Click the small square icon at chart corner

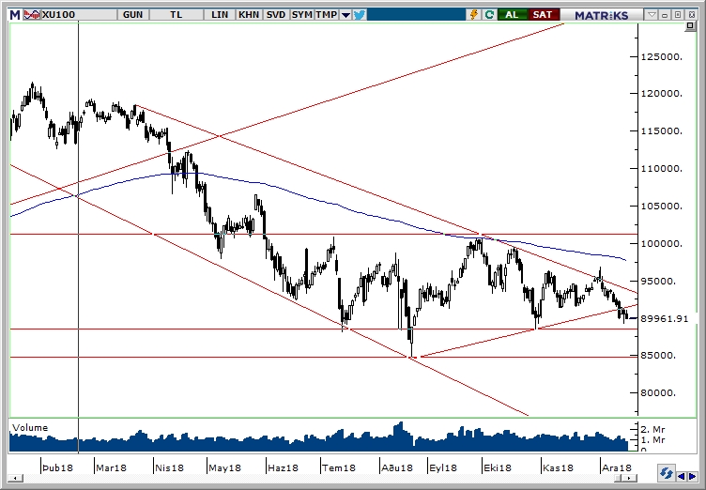(690, 26)
